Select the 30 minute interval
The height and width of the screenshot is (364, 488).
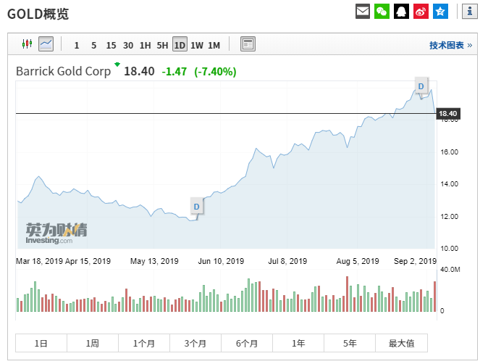tap(128, 46)
